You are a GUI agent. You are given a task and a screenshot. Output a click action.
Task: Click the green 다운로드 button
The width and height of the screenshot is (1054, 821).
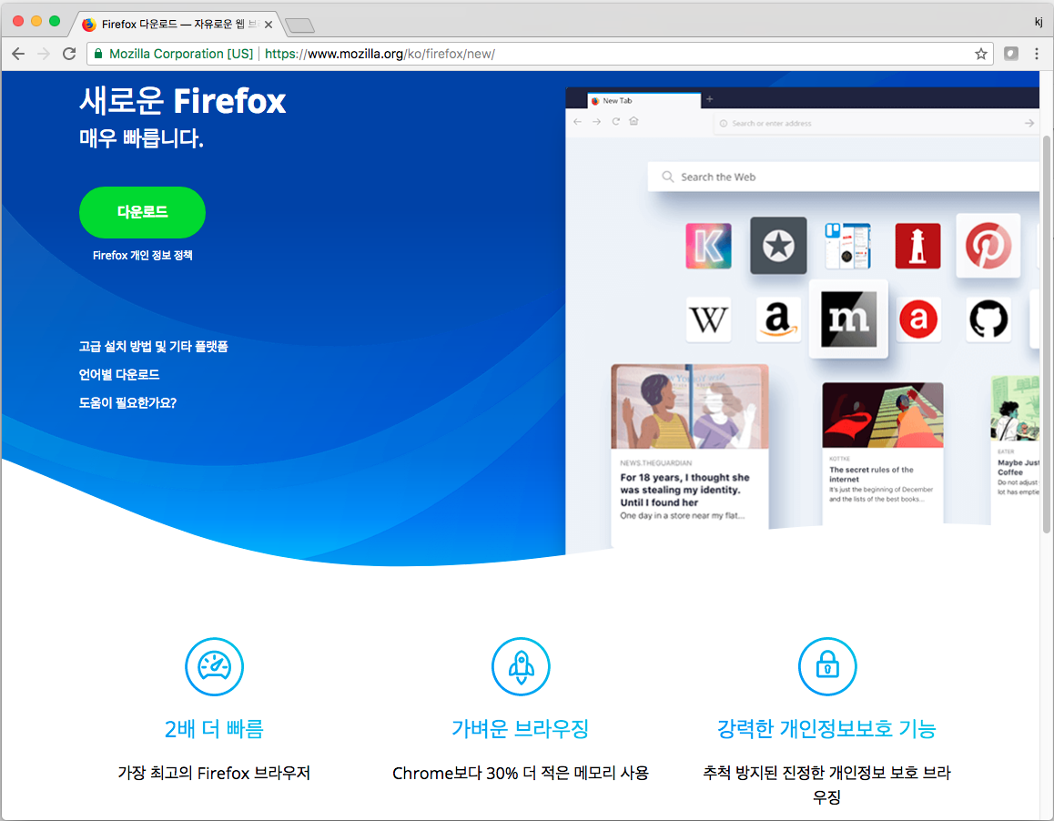click(142, 212)
